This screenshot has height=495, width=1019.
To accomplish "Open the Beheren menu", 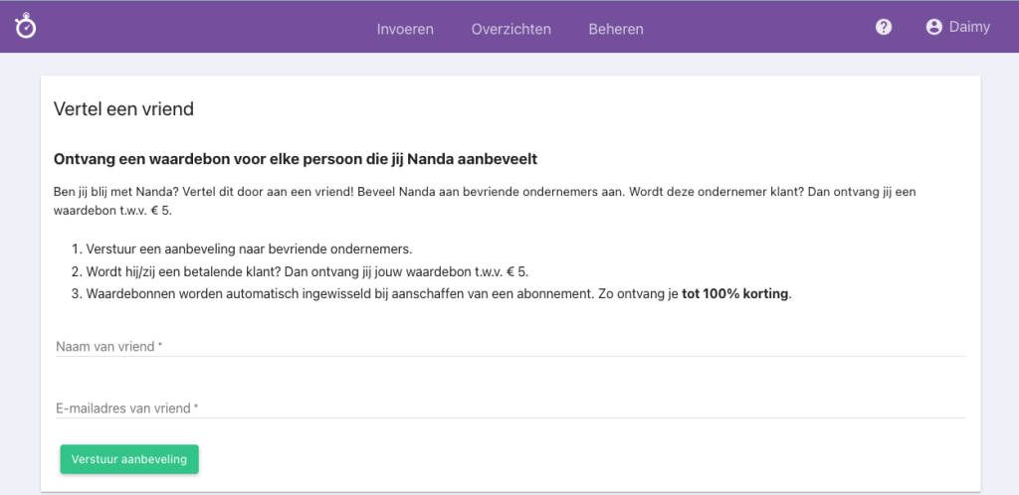I will pos(615,29).
